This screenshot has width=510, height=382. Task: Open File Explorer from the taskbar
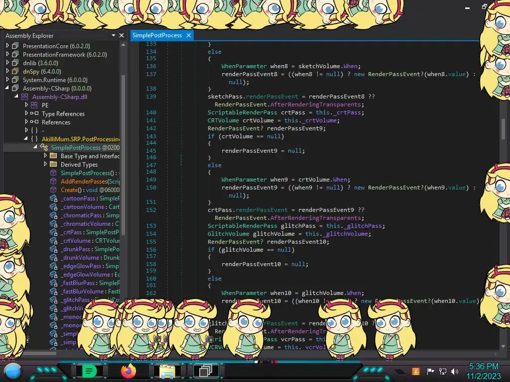click(167, 371)
